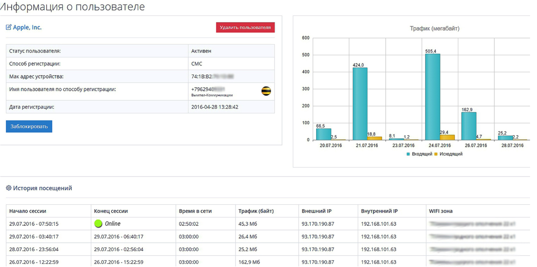The image size is (537, 267).
Task: Click the 18,8 outgoing bar for 21.07.2016
Action: point(375,138)
